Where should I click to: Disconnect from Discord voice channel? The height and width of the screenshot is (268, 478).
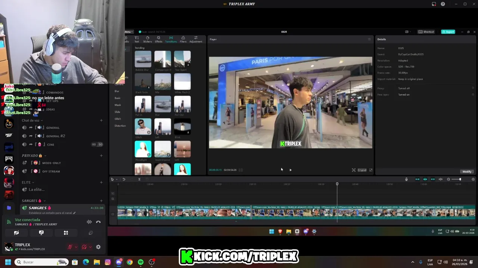98,222
